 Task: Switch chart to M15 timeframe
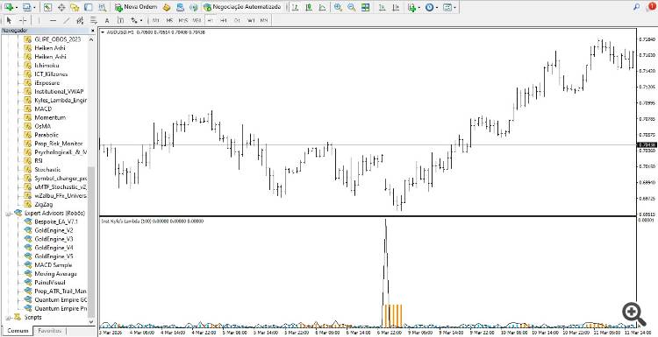point(183,20)
